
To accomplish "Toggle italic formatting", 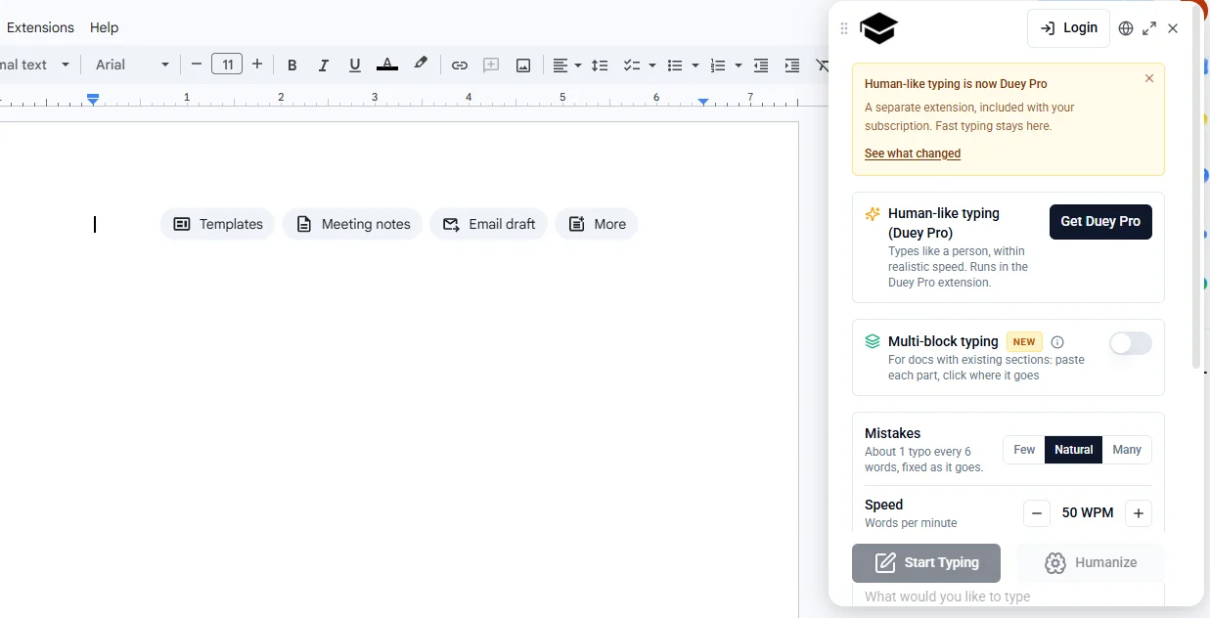I will 323,66.
